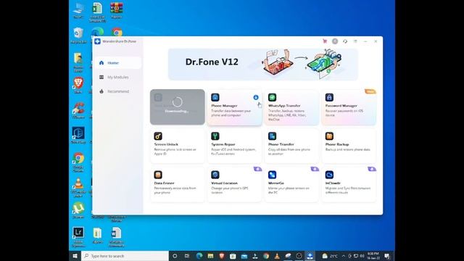Click the System Repair title text
Image resolution: width=464 pixels, height=261 pixels.
pos(223,144)
